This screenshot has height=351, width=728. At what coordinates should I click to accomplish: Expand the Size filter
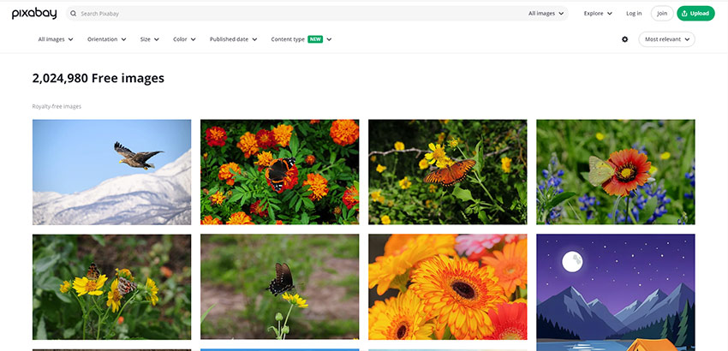[x=150, y=39]
